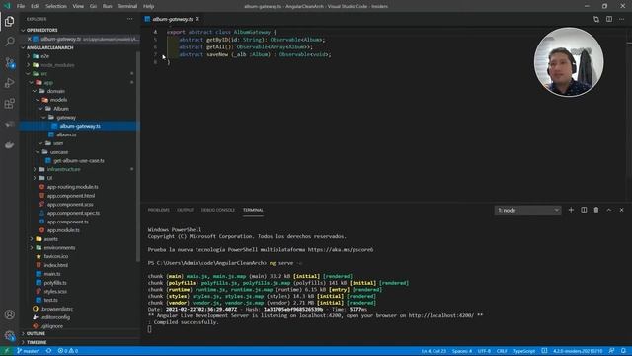Collapse the src folder
Screen dimensions: 632x356
point(43,74)
